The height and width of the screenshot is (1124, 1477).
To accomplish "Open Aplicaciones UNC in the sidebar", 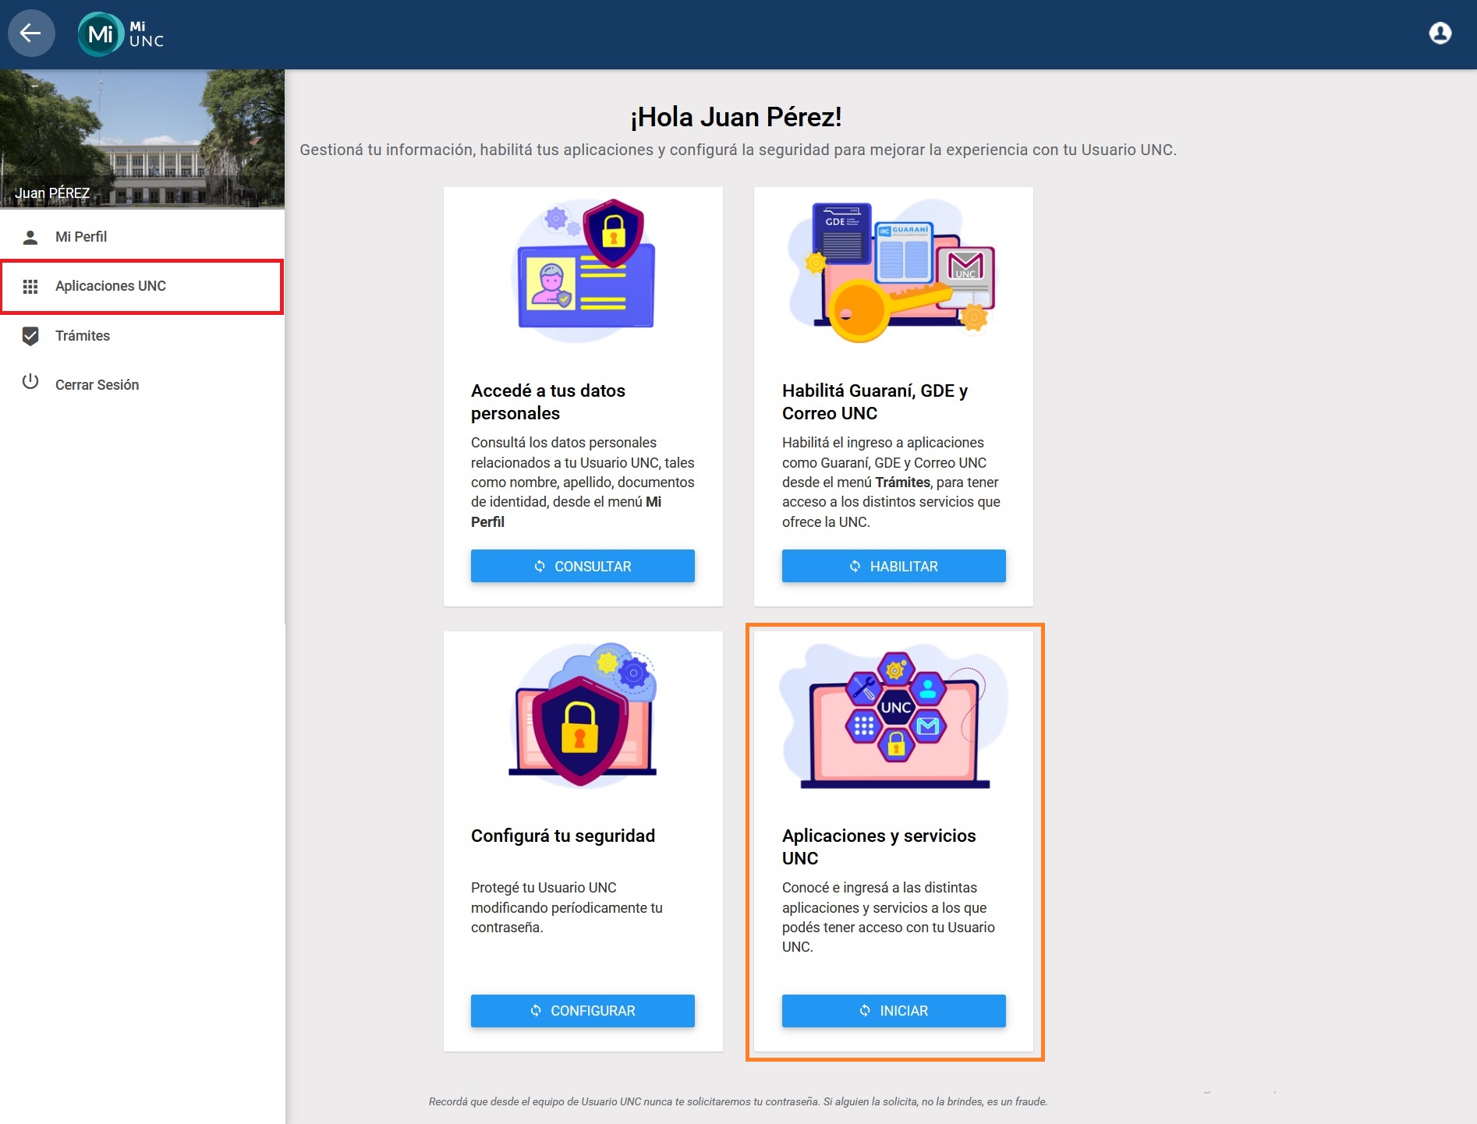I will (142, 287).
